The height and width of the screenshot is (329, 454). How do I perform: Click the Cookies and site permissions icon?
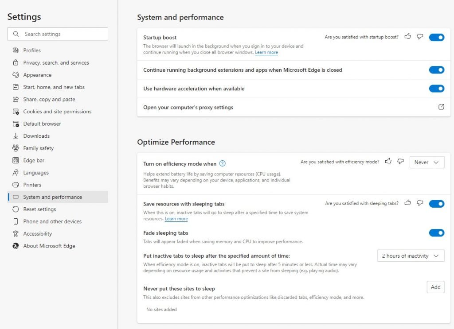(x=16, y=112)
